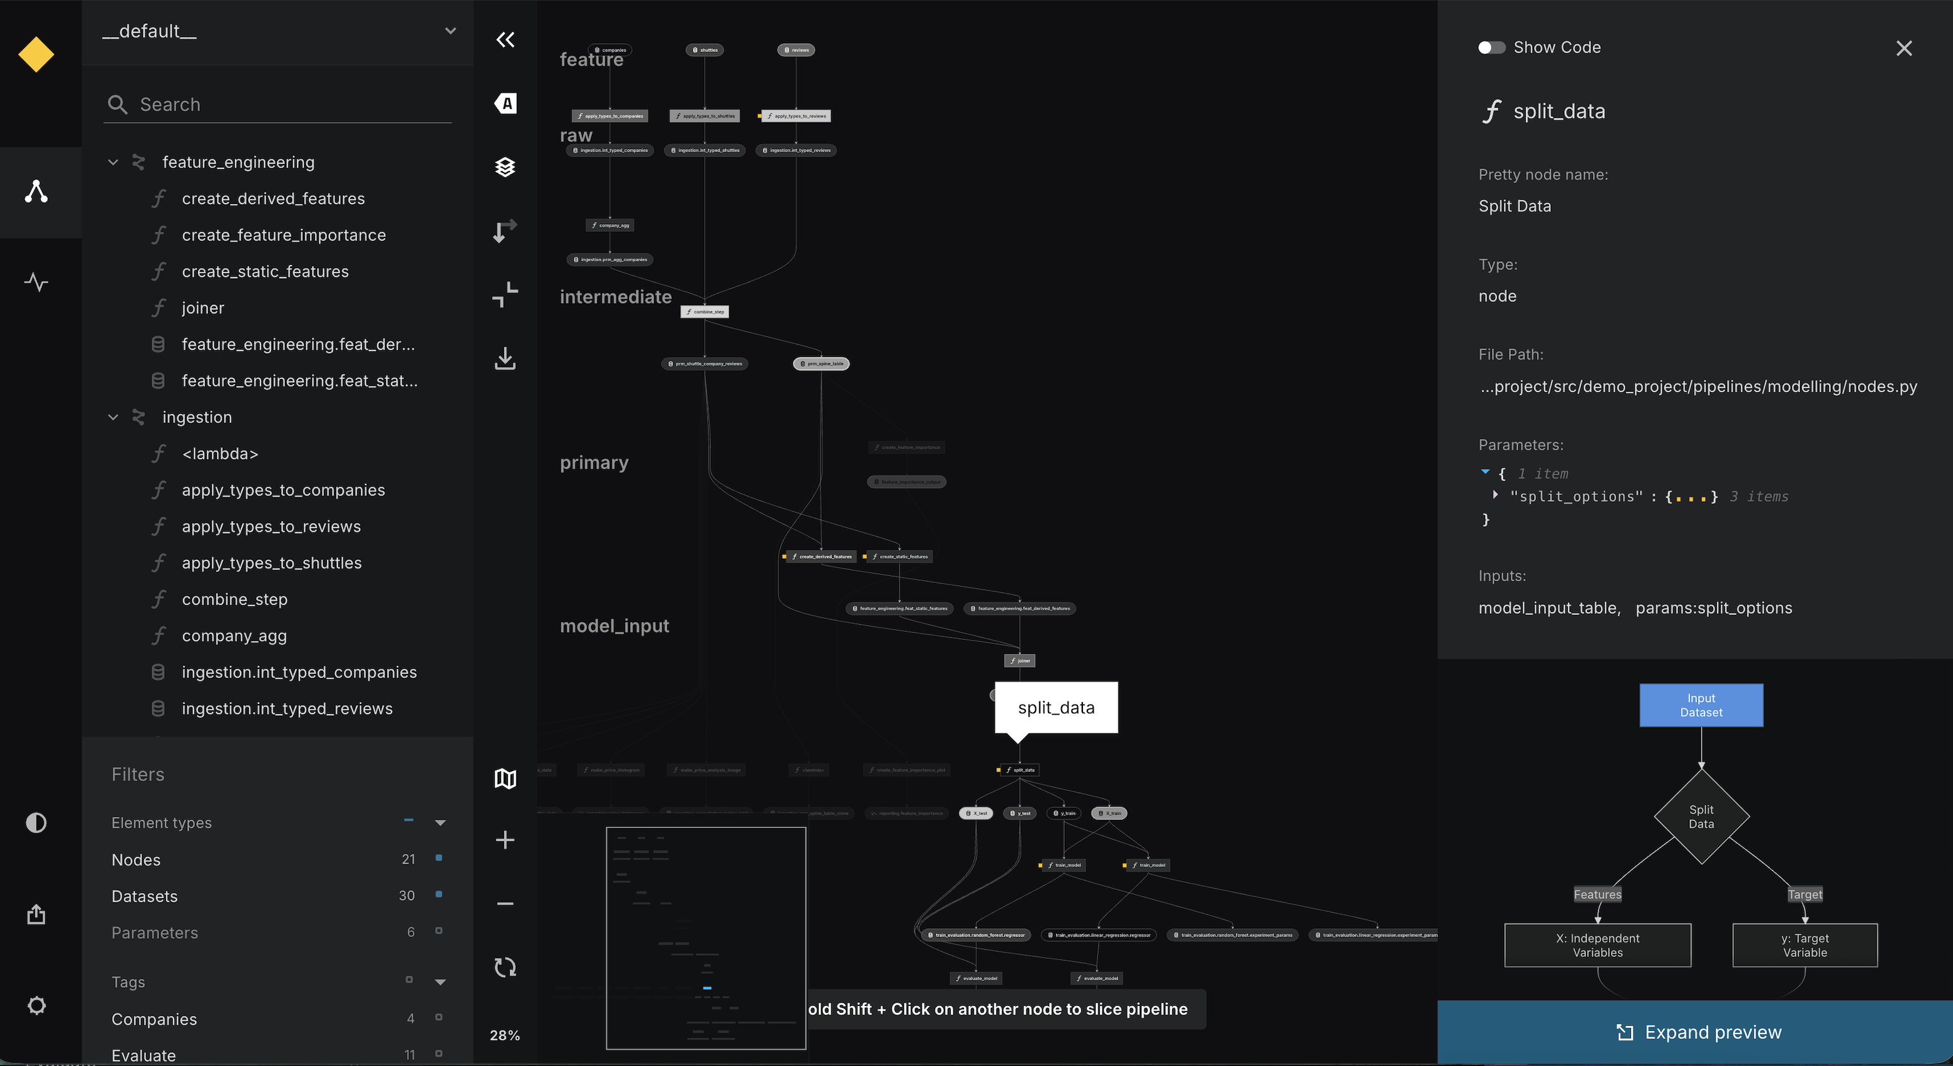Enable the Parameters element type checkbox
This screenshot has height=1066, width=1953.
[x=439, y=931]
